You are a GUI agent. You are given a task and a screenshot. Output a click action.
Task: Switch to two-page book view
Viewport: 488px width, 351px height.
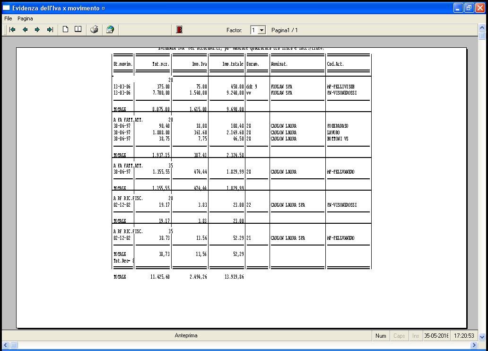(78, 30)
